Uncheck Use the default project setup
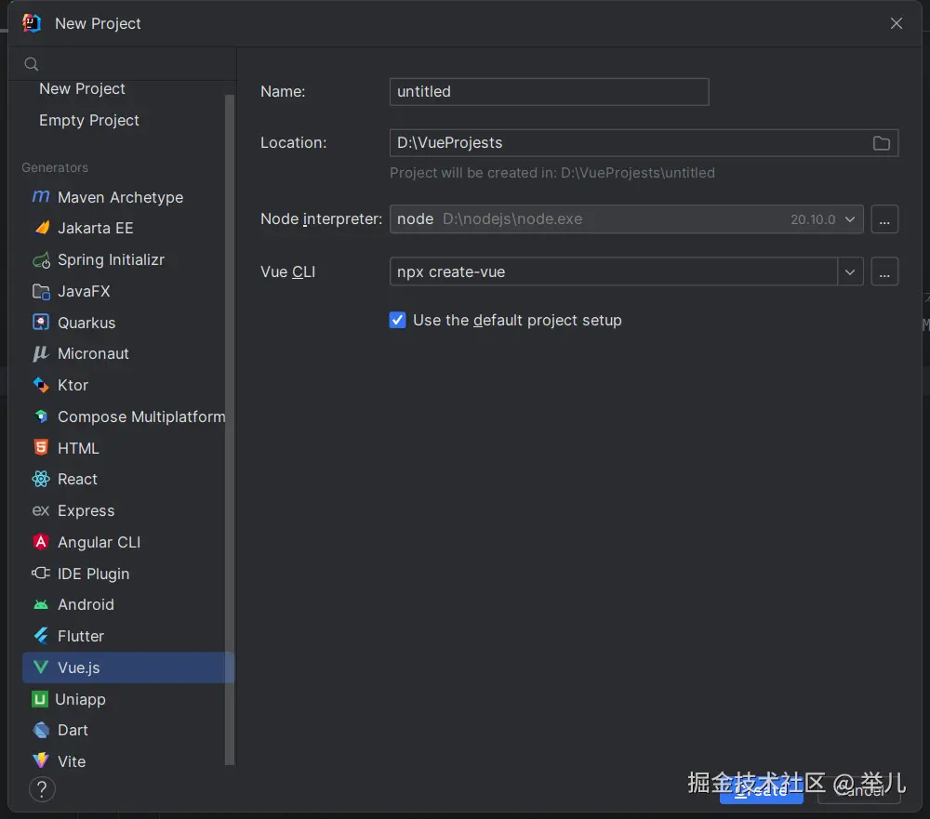The width and height of the screenshot is (930, 819). (397, 320)
